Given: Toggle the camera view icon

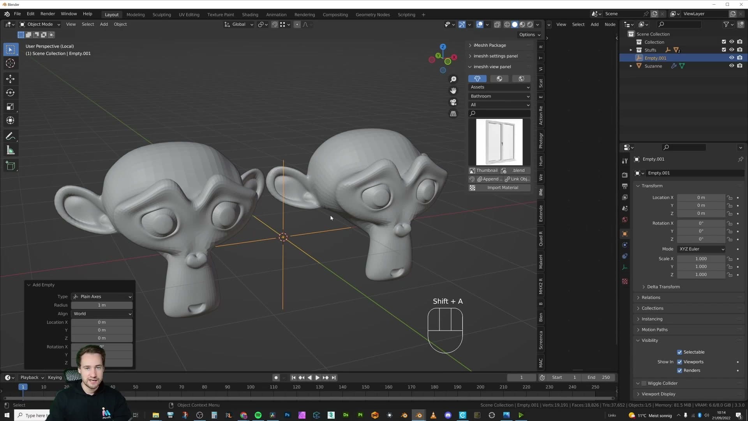Looking at the screenshot, I should (453, 102).
